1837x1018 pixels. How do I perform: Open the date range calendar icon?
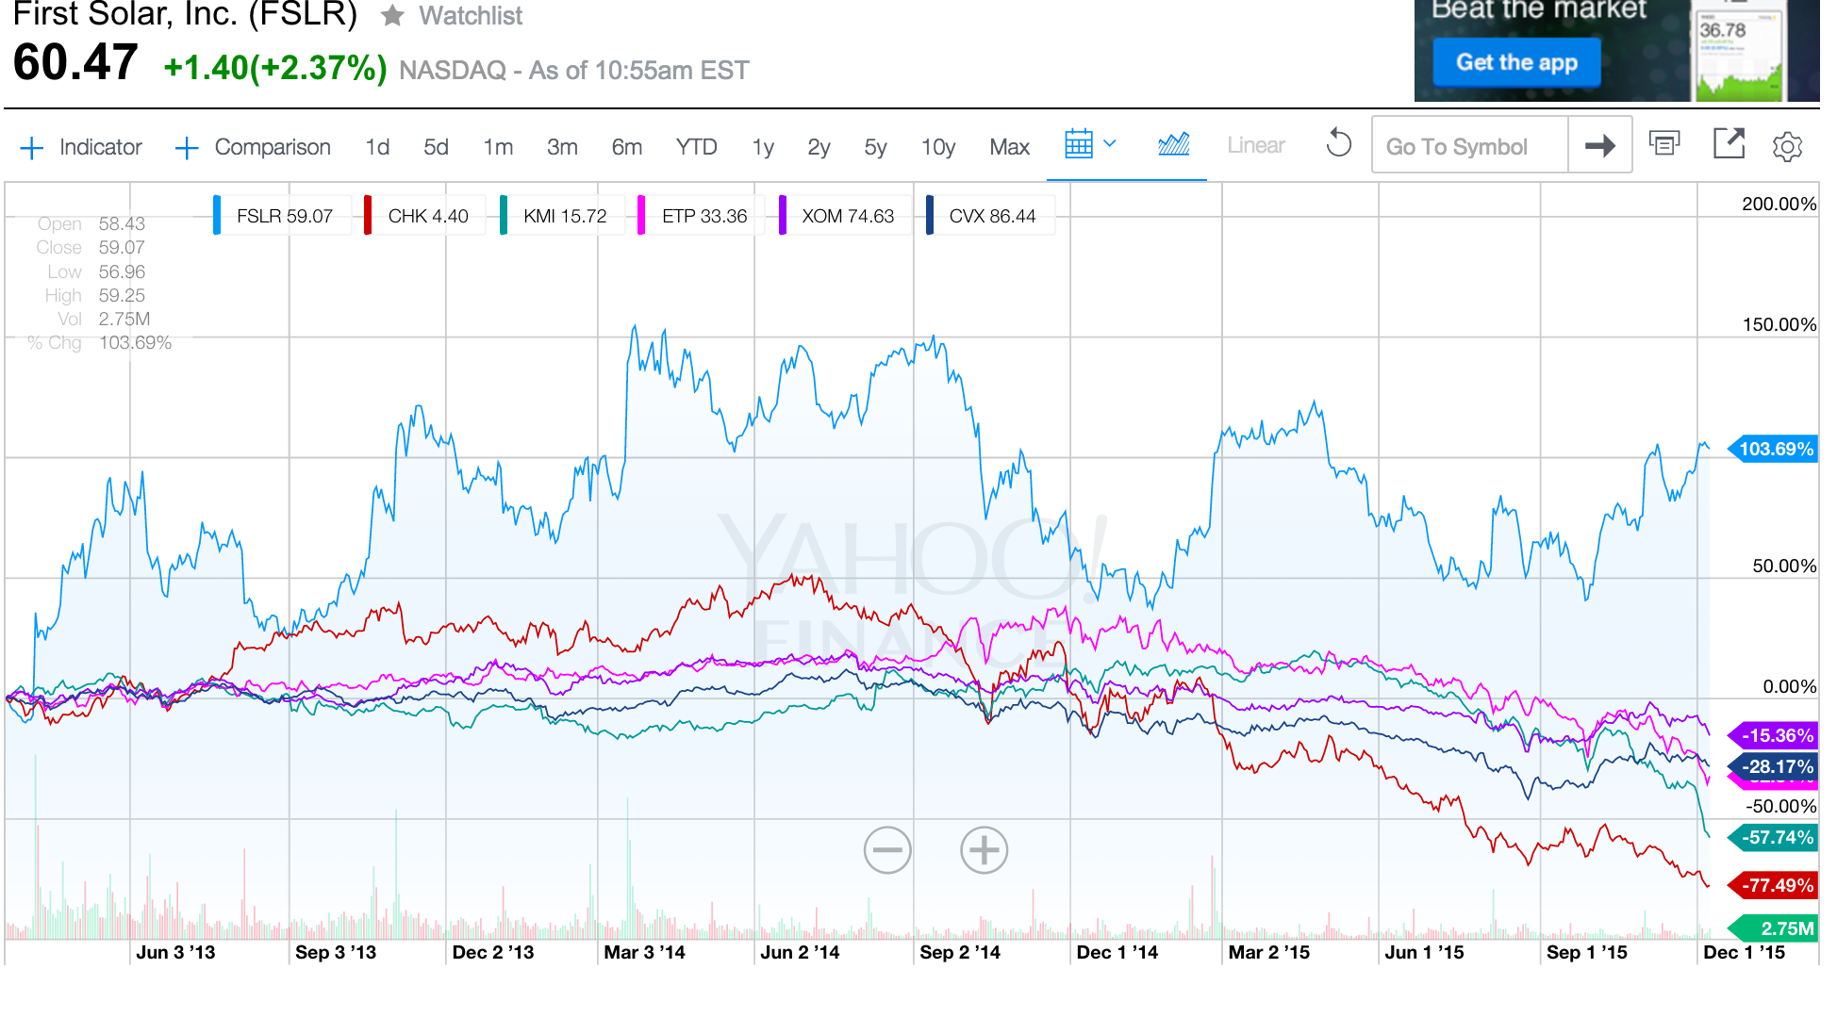pyautogui.click(x=1078, y=145)
